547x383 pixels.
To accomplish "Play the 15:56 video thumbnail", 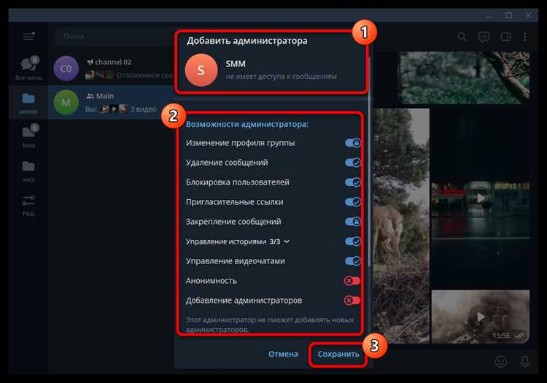I will tap(481, 317).
